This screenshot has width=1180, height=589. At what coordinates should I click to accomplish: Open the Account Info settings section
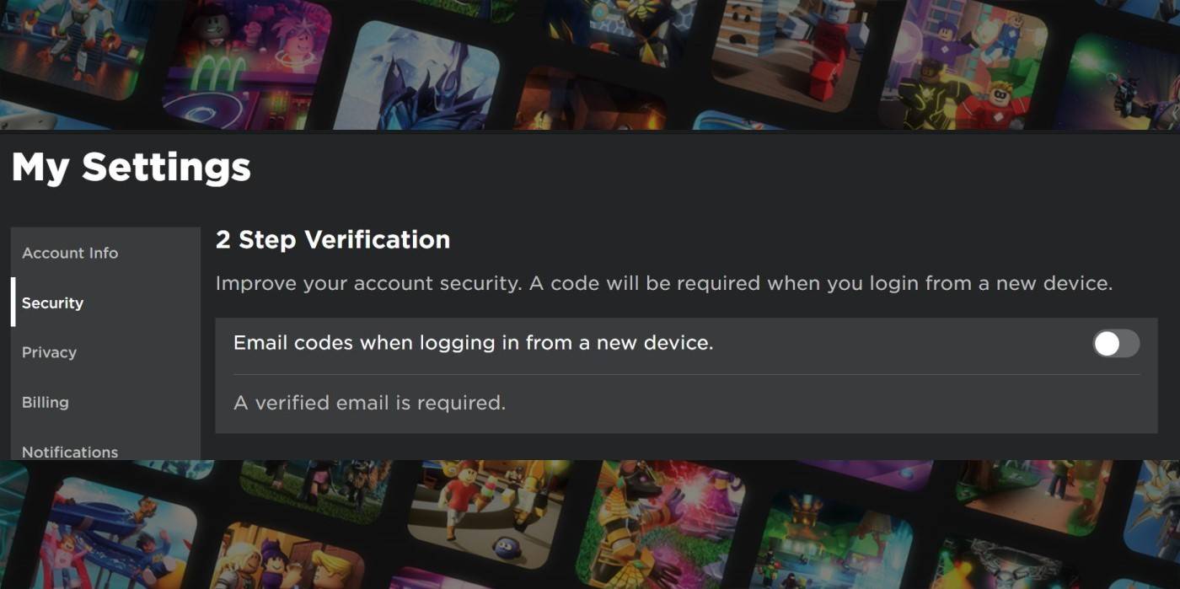(71, 253)
